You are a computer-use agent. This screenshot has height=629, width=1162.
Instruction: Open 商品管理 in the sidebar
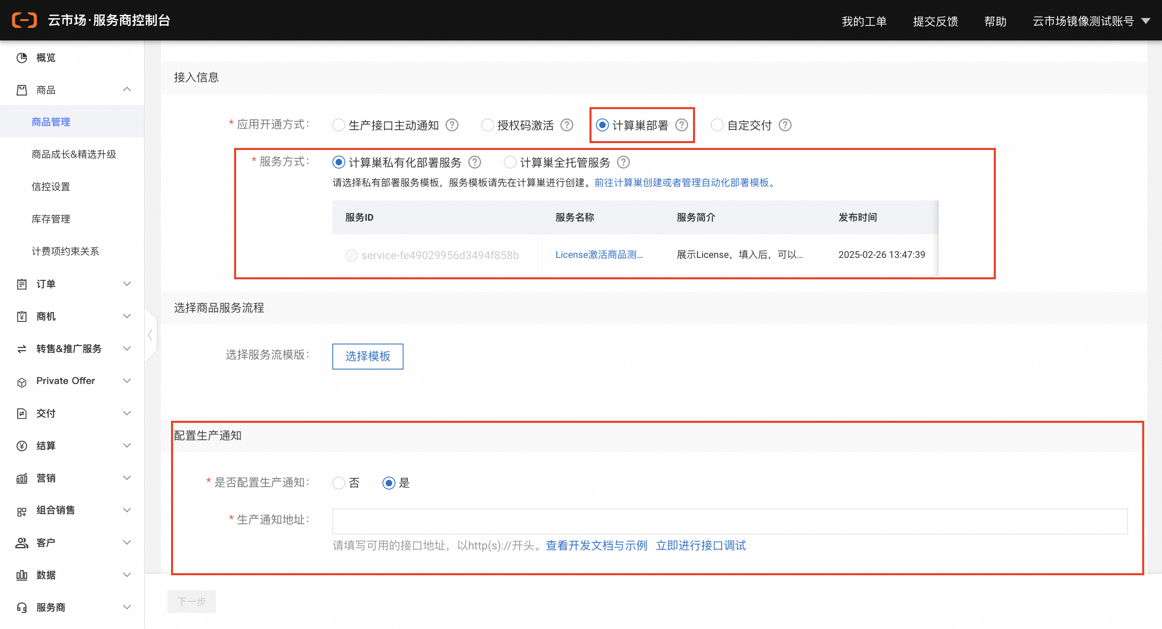coord(51,122)
